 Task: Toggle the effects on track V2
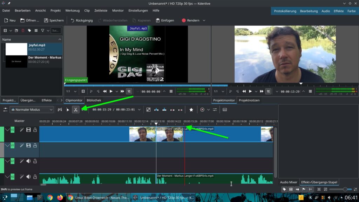22,130
